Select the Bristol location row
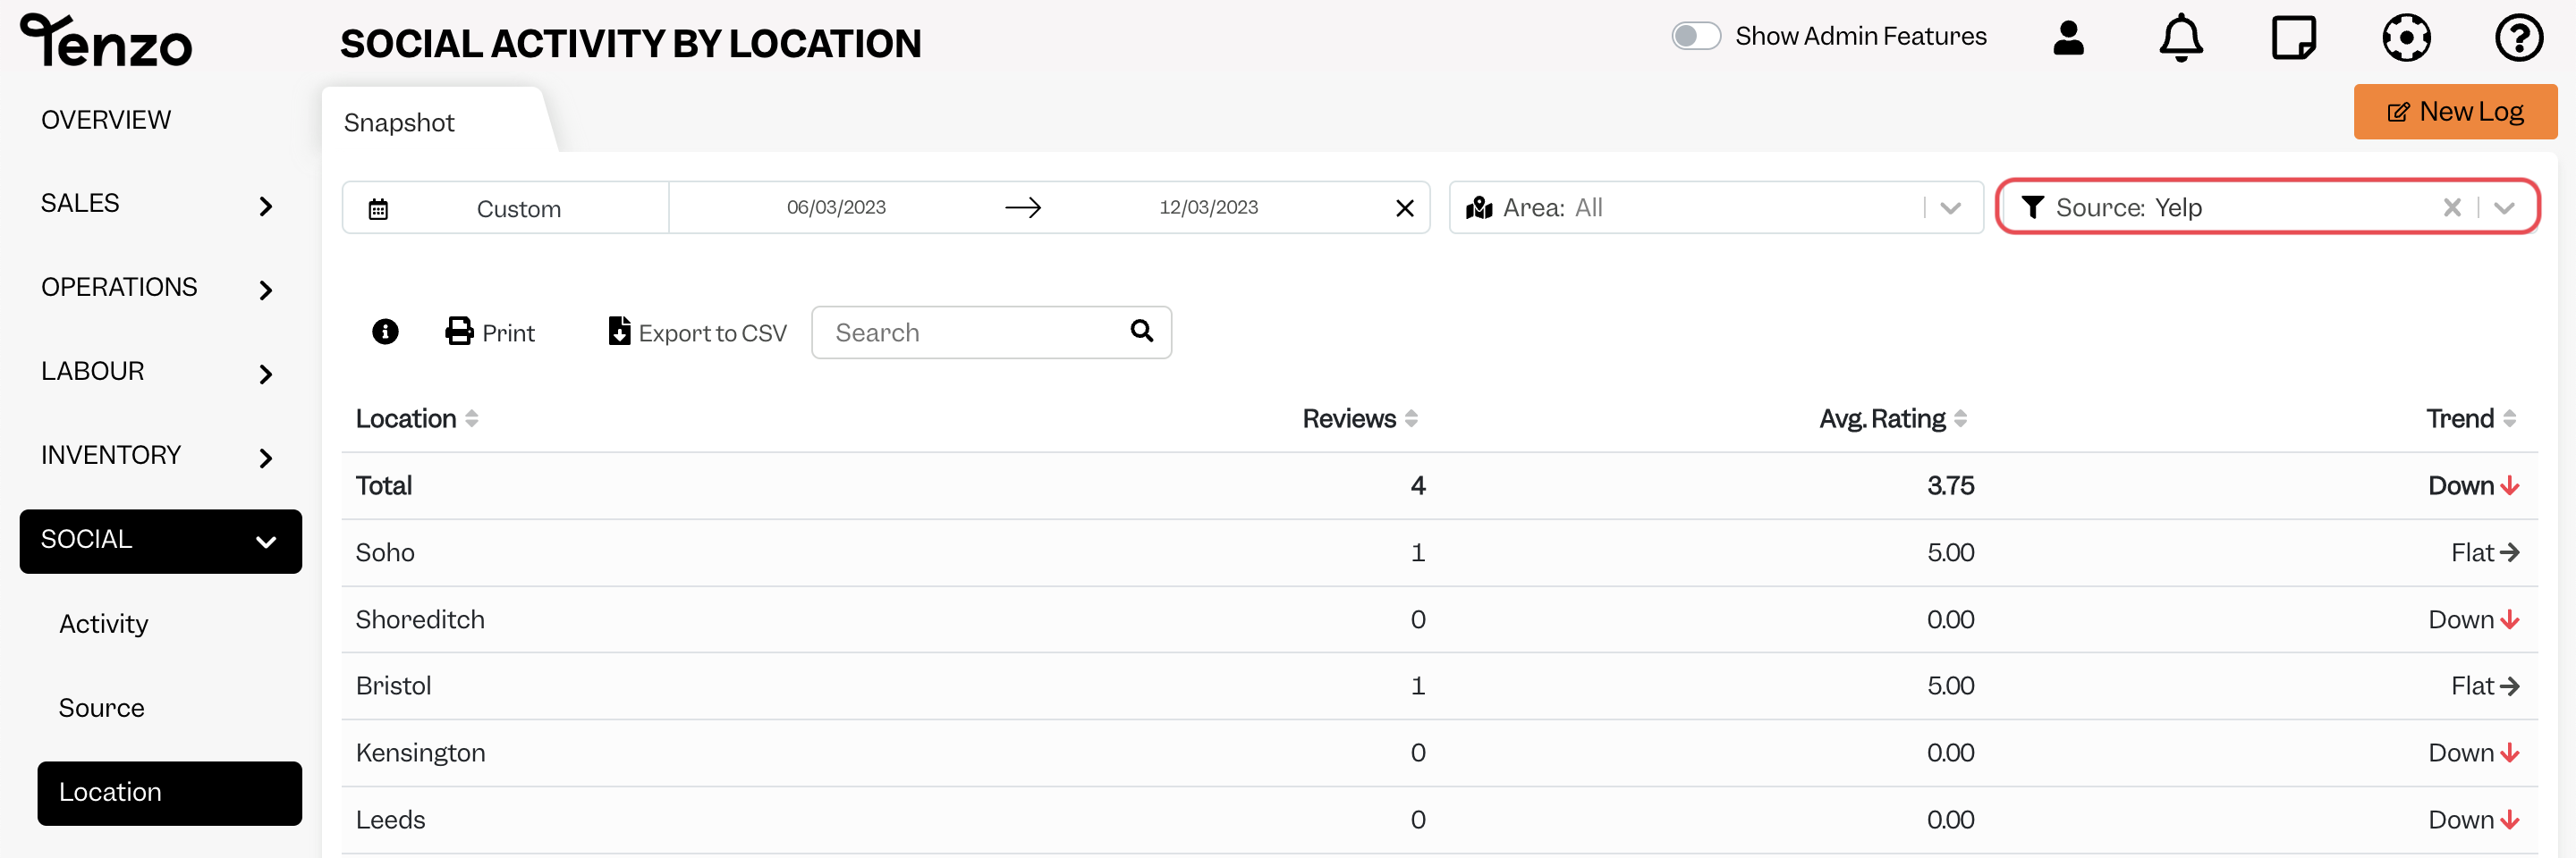2576x858 pixels. (x=1439, y=686)
